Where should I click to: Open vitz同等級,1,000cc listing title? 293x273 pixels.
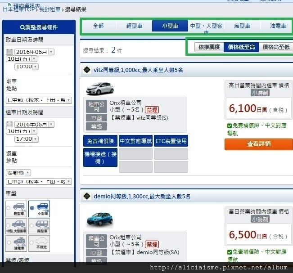138,70
